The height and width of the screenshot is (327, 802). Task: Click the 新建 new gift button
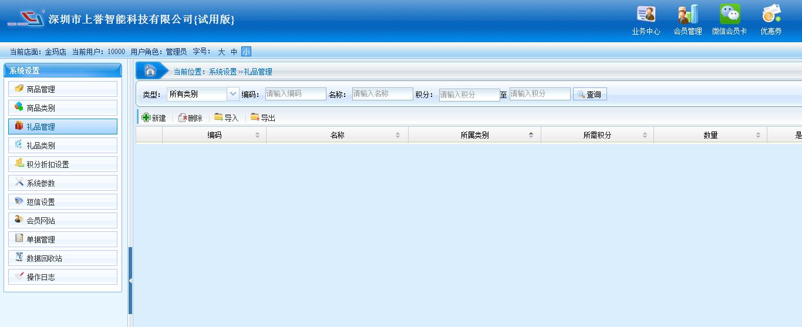click(154, 118)
